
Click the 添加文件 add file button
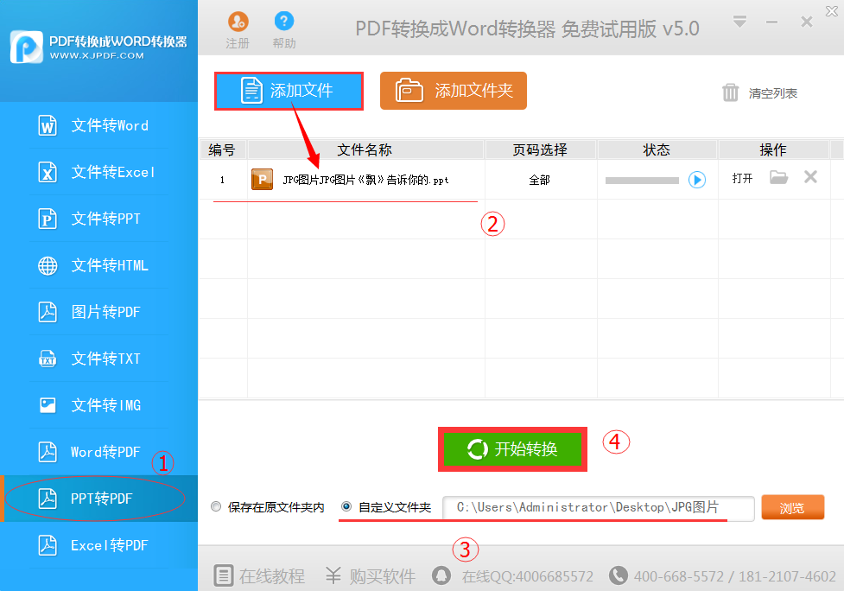click(289, 91)
